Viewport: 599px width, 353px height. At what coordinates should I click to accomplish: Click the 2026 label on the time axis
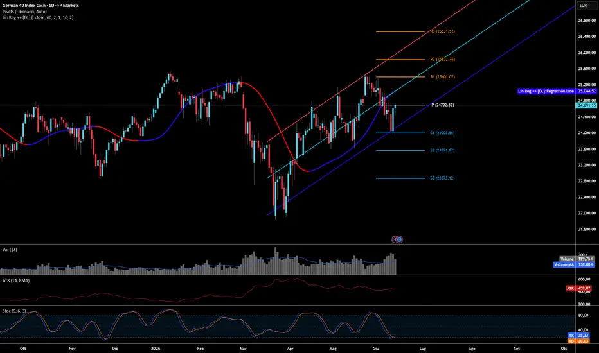click(156, 349)
